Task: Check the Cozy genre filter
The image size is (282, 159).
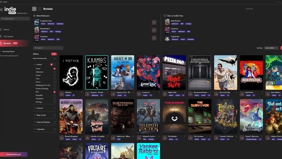Action: coord(55,79)
